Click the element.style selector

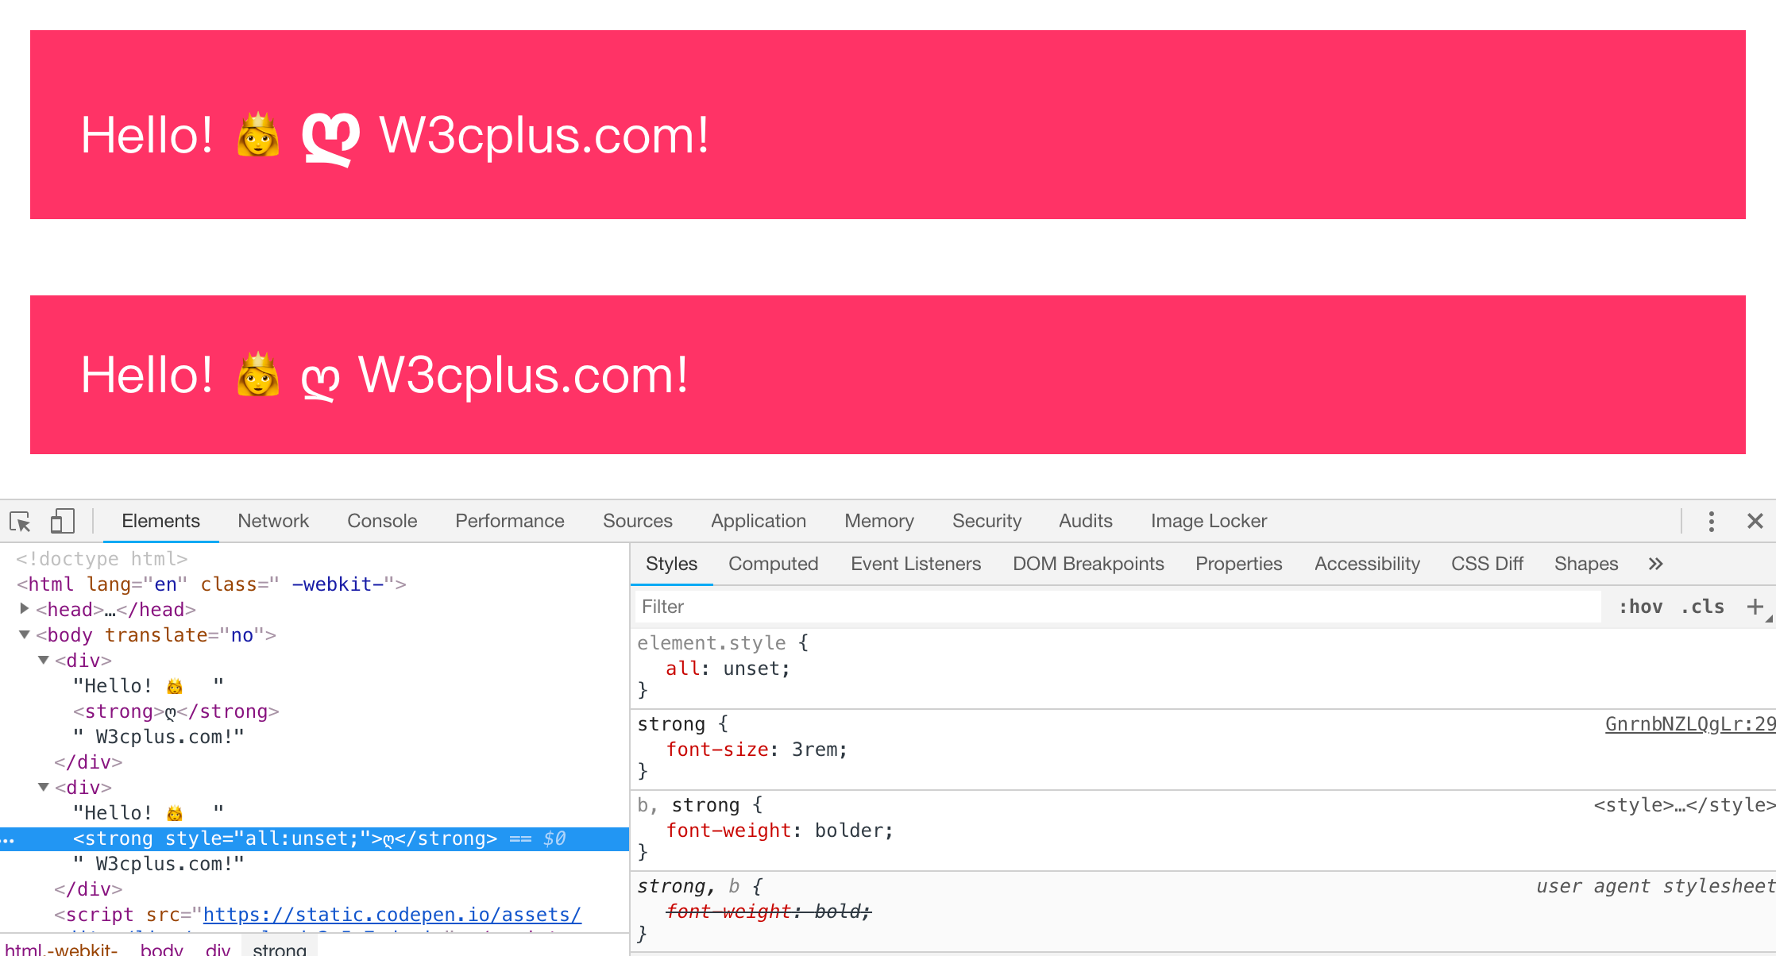[712, 643]
